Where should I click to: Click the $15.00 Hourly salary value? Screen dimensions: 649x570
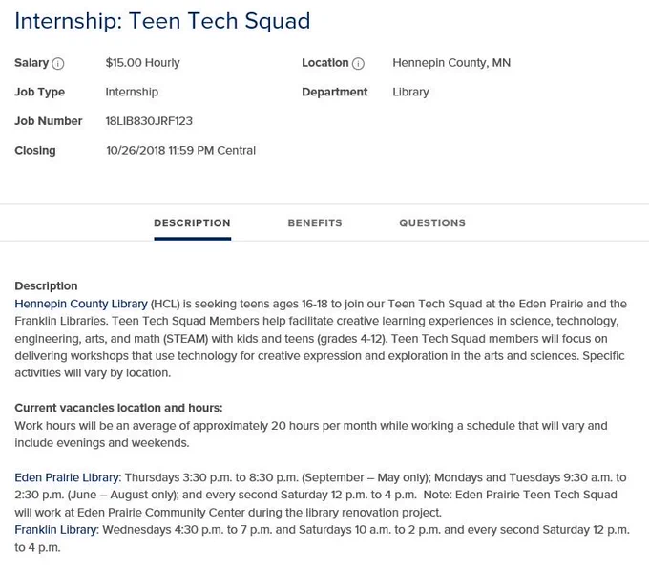click(143, 63)
